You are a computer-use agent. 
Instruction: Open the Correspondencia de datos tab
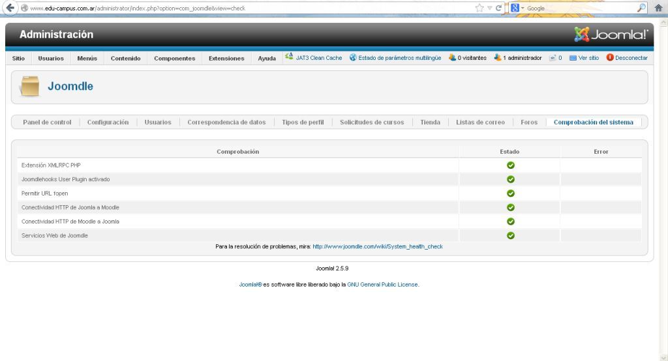pos(226,123)
